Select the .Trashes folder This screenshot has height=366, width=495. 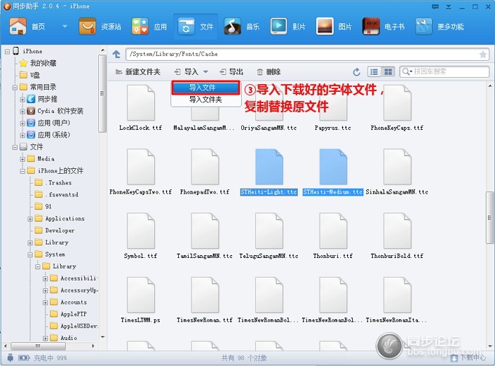[53, 183]
